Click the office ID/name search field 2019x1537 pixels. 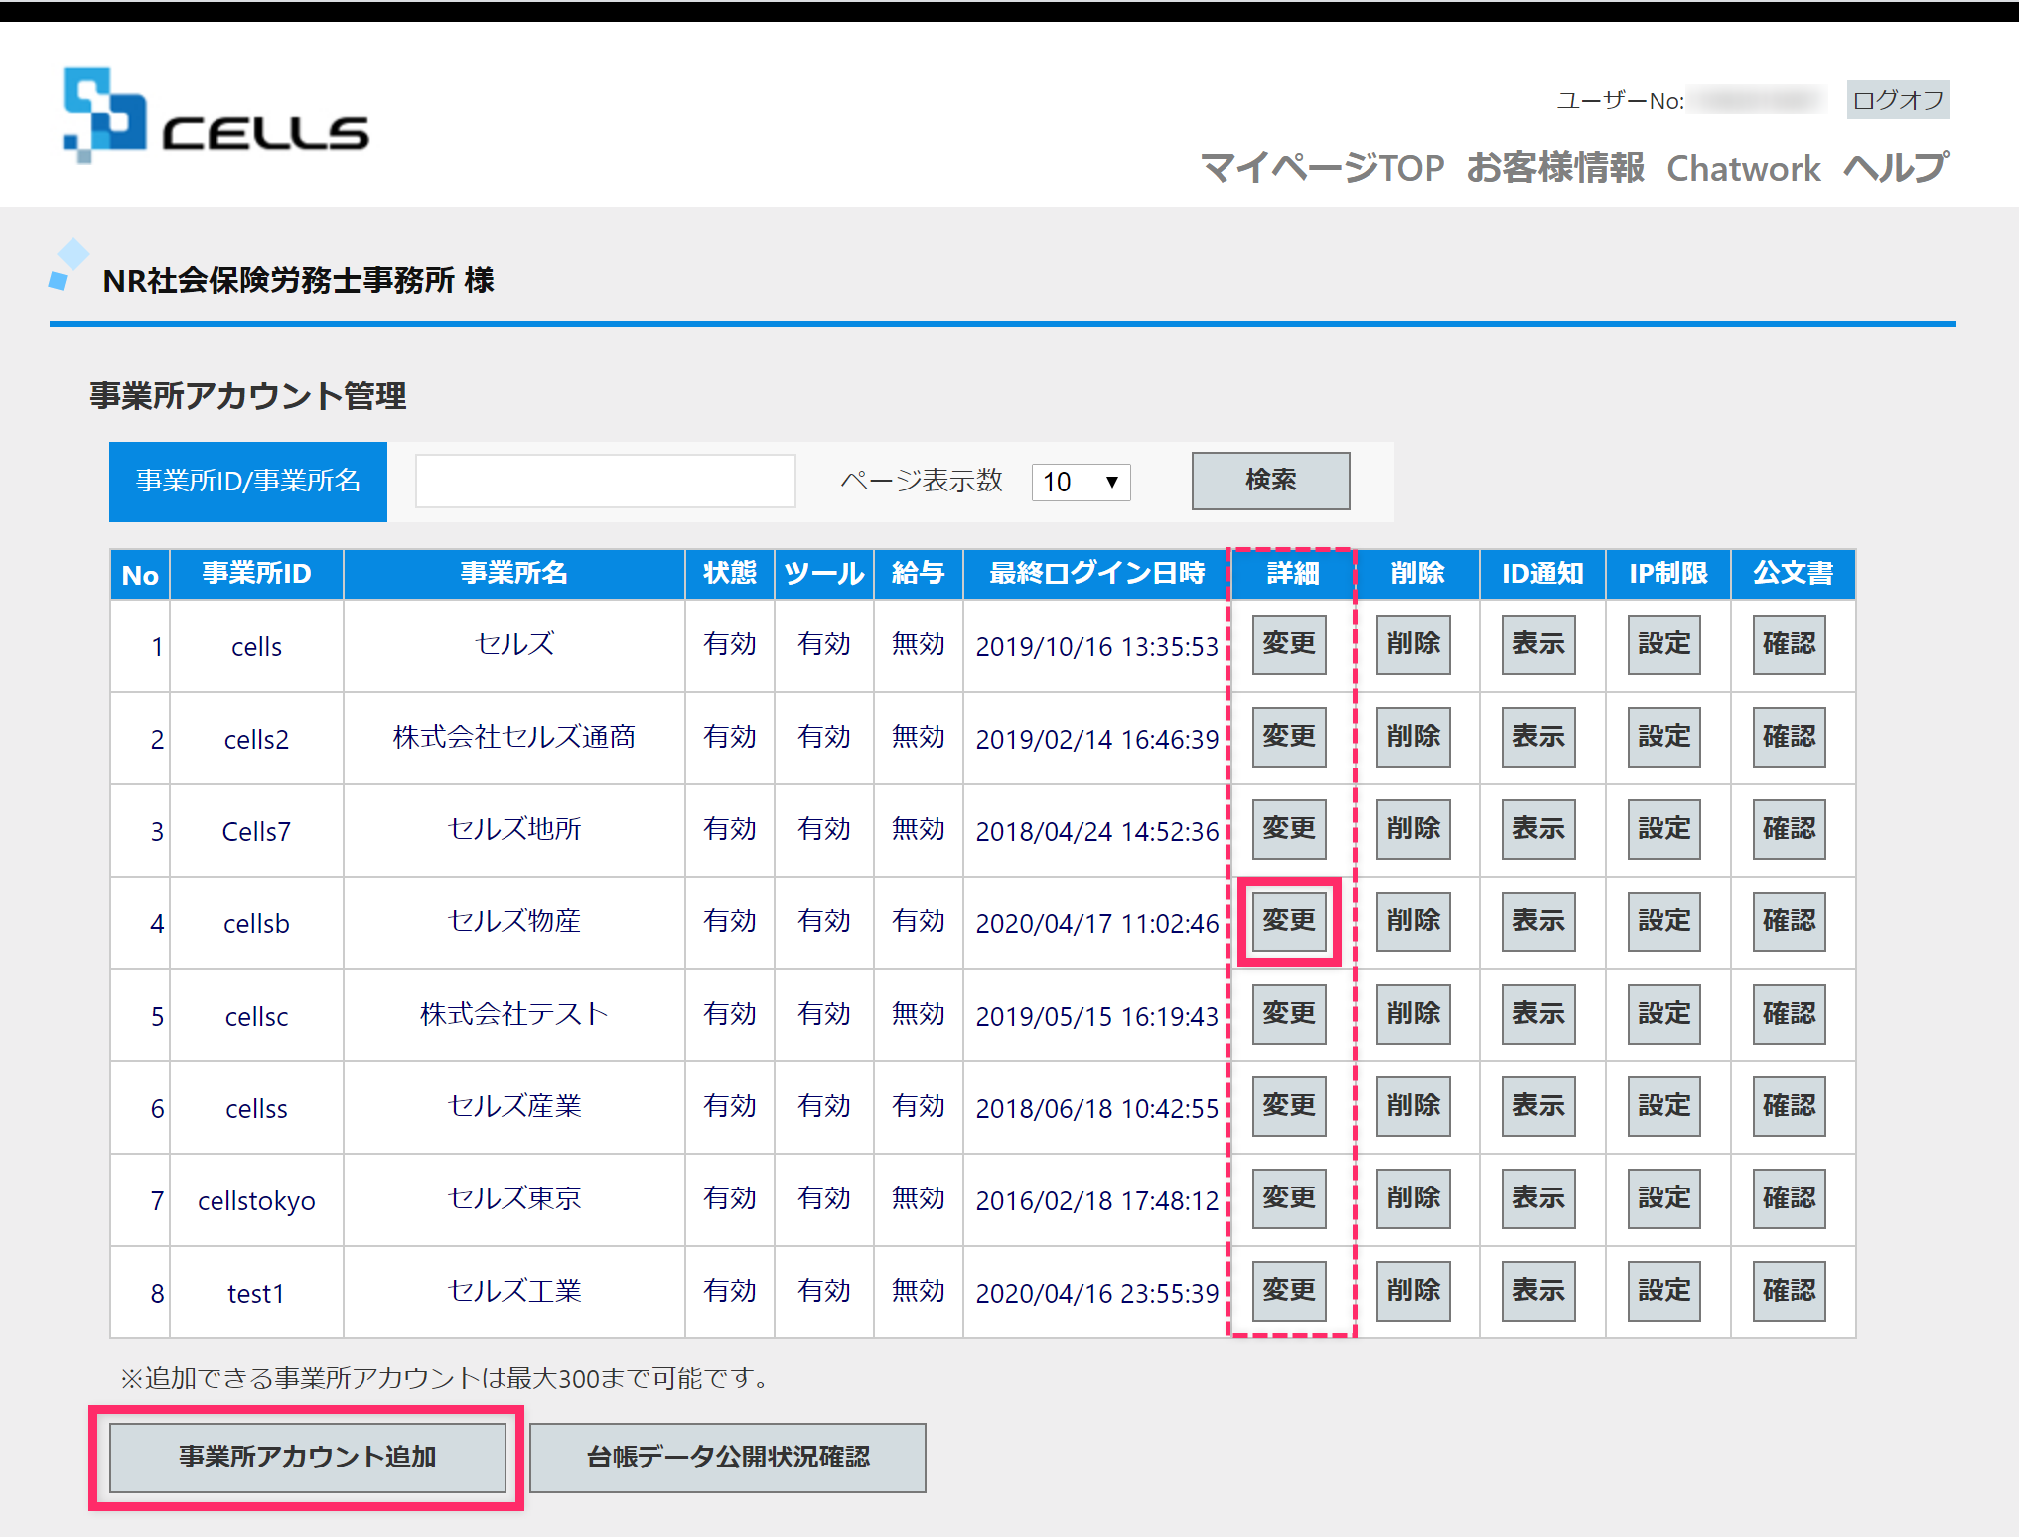[605, 482]
